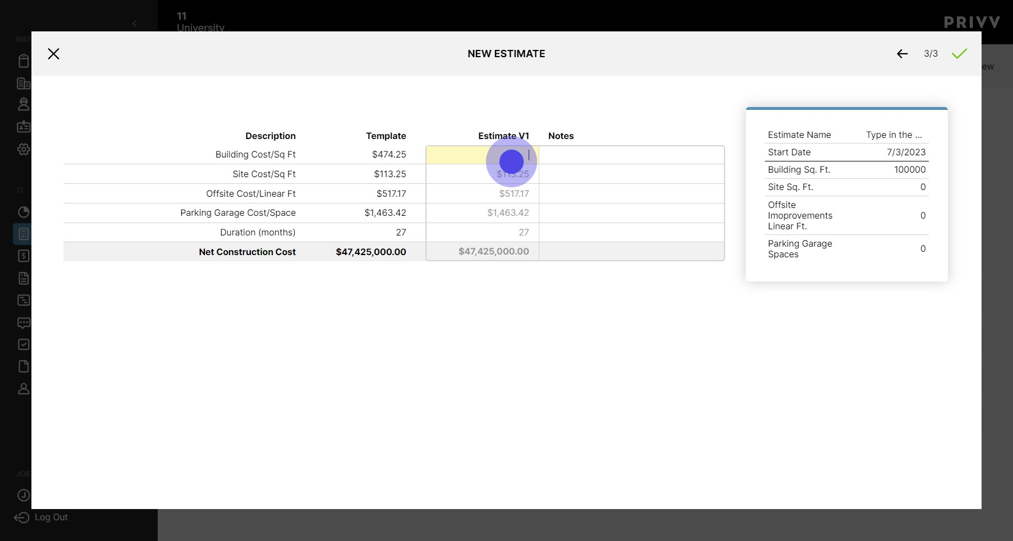Image resolution: width=1013 pixels, height=541 pixels.
Task: Open the person profile icon in the sidebar
Action: (24, 389)
